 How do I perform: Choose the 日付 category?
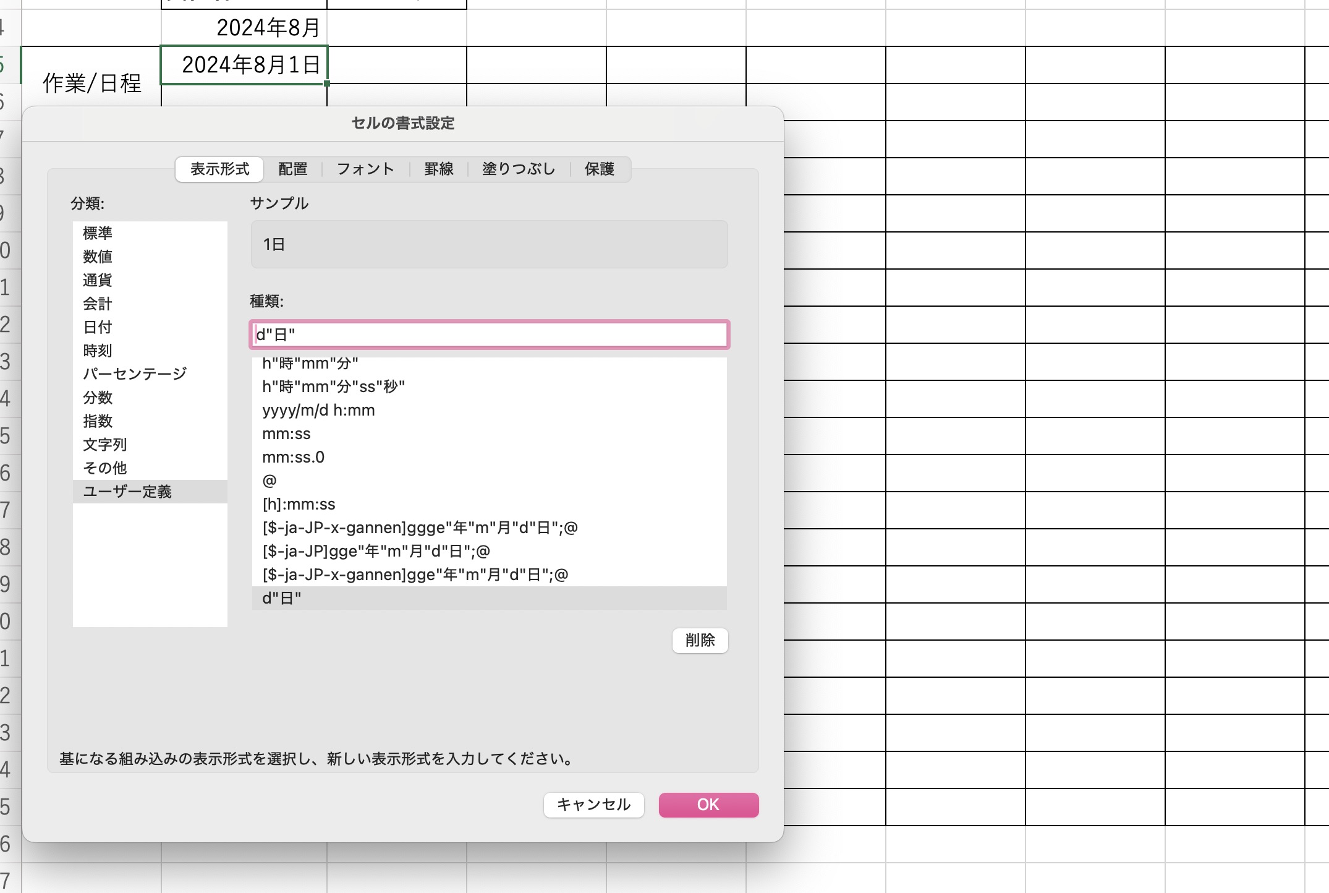coord(150,327)
